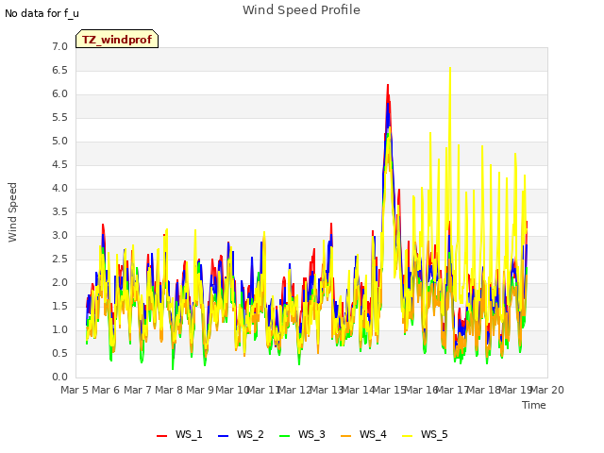Click the WS_5 yellow legend swatch
Viewport: 604px width, 453px height.
407,436
